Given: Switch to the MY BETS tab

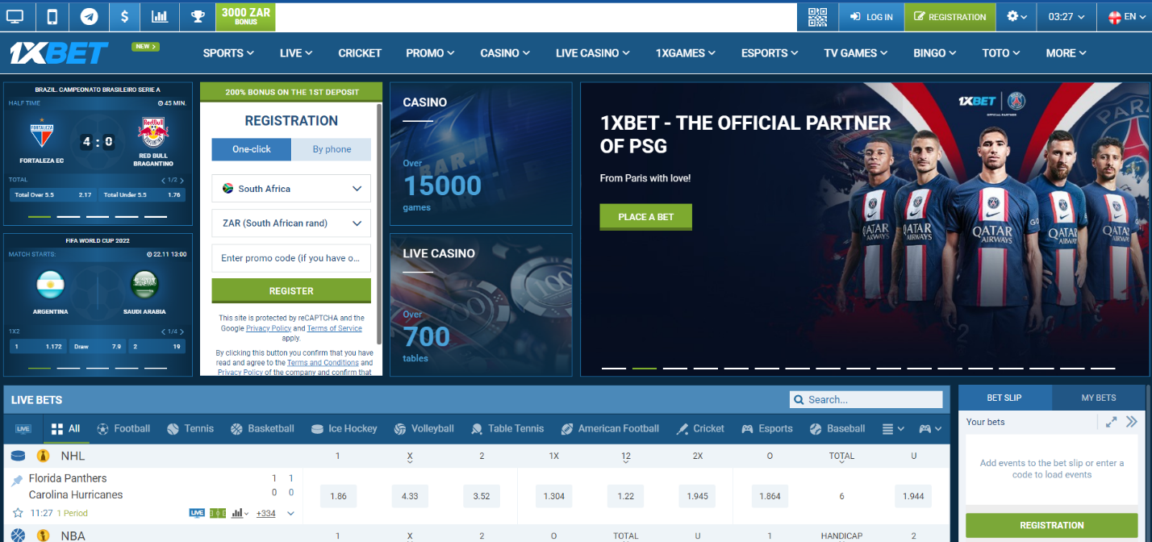Looking at the screenshot, I should point(1098,398).
